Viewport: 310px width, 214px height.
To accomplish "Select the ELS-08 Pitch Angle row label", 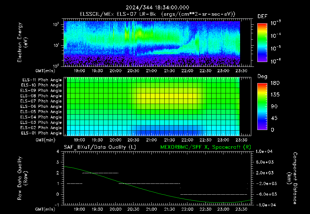I will (x=41, y=96).
